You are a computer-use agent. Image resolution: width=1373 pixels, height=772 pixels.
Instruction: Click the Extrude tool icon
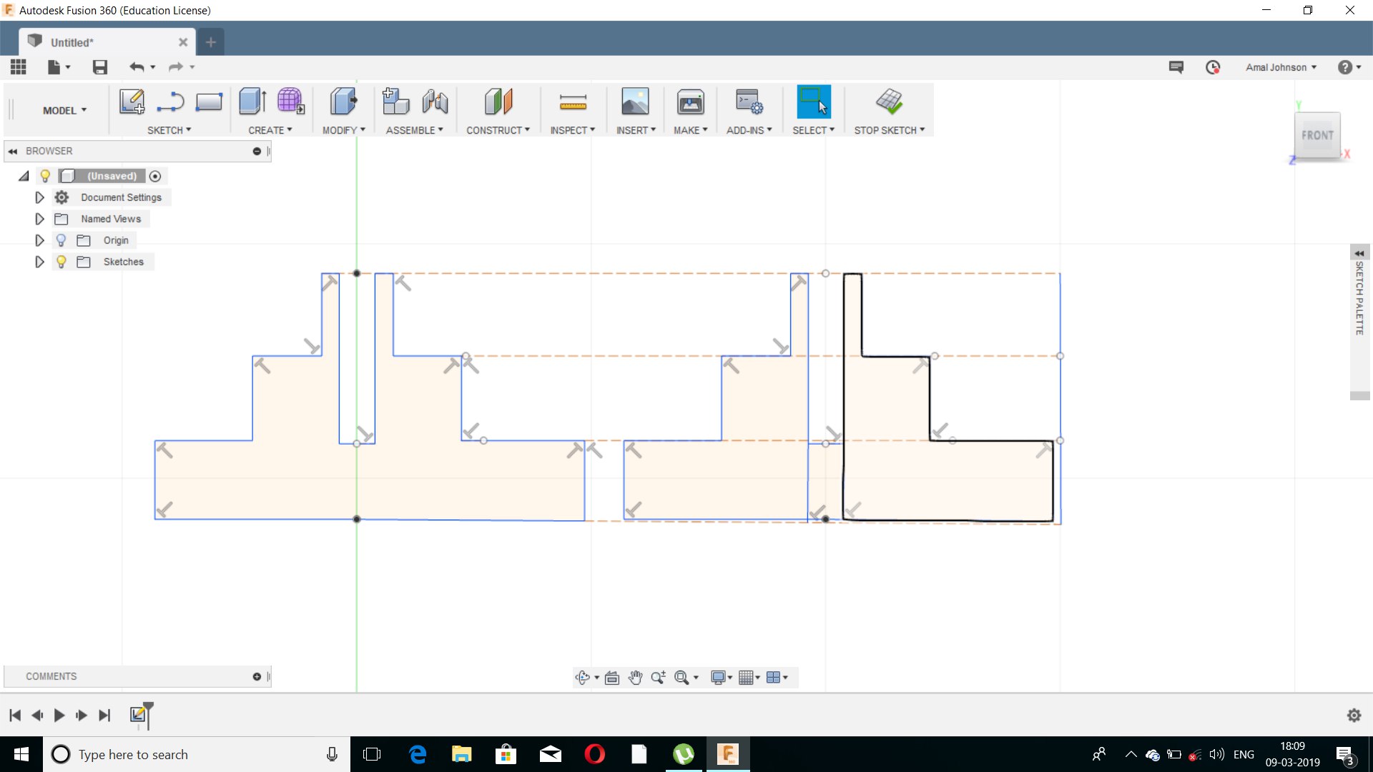pyautogui.click(x=252, y=102)
